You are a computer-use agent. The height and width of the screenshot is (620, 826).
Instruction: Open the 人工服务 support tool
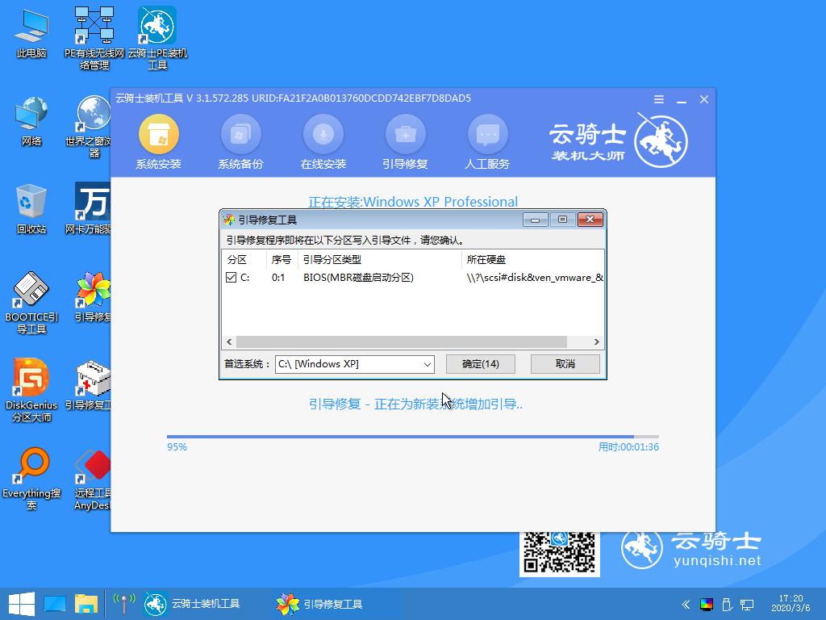tap(487, 141)
